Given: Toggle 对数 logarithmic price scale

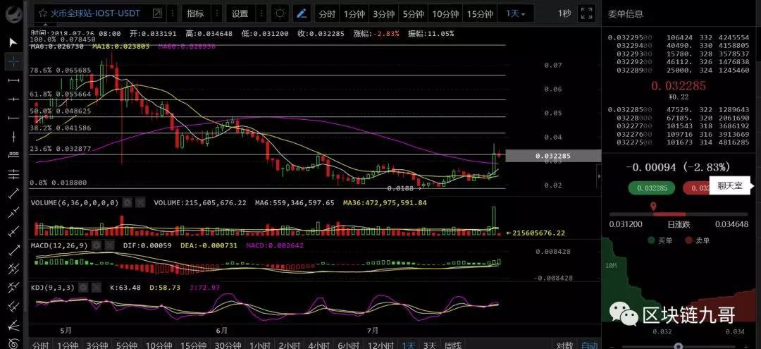Looking at the screenshot, I should [564, 345].
